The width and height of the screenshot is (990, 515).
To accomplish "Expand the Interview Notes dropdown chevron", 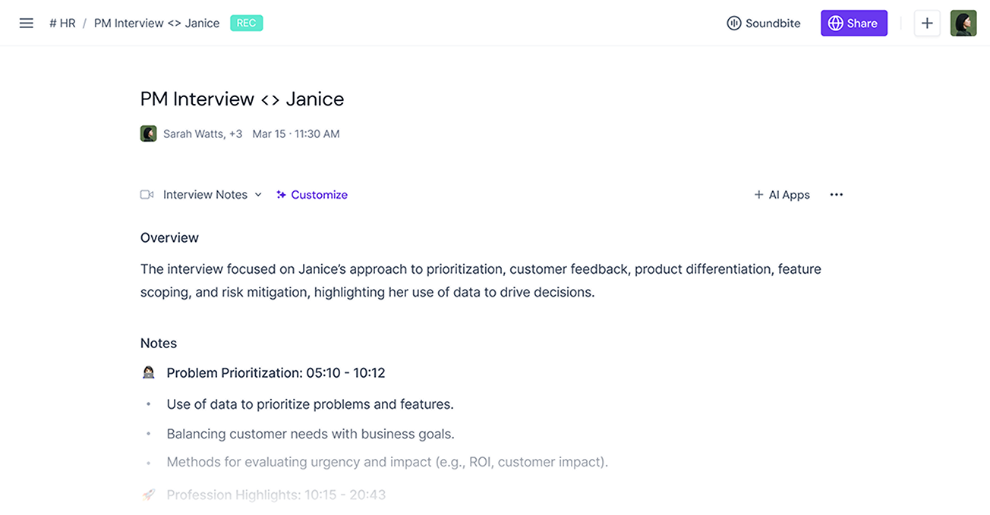I will coord(258,195).
